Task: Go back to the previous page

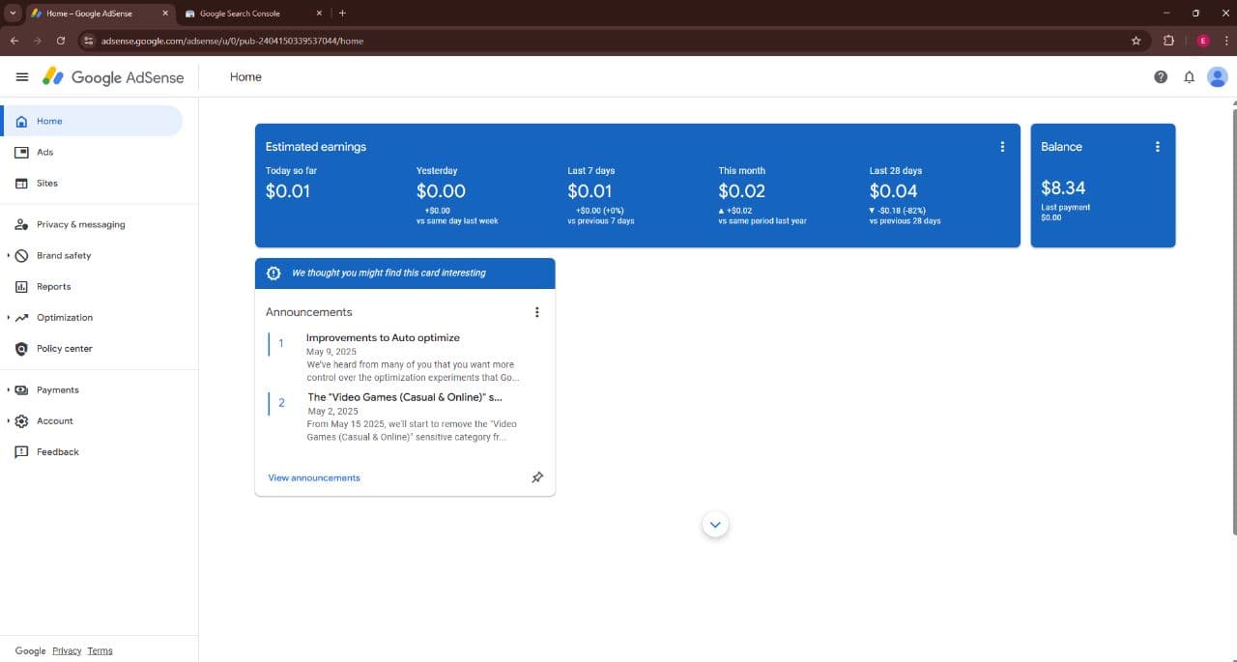Action: coord(14,41)
